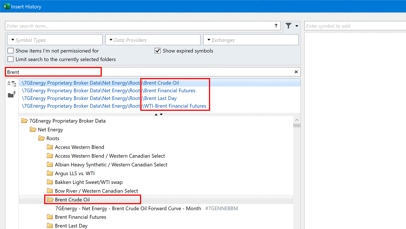
Task: Open the filter dropdown arrow beside funnel
Action: pyautogui.click(x=297, y=26)
